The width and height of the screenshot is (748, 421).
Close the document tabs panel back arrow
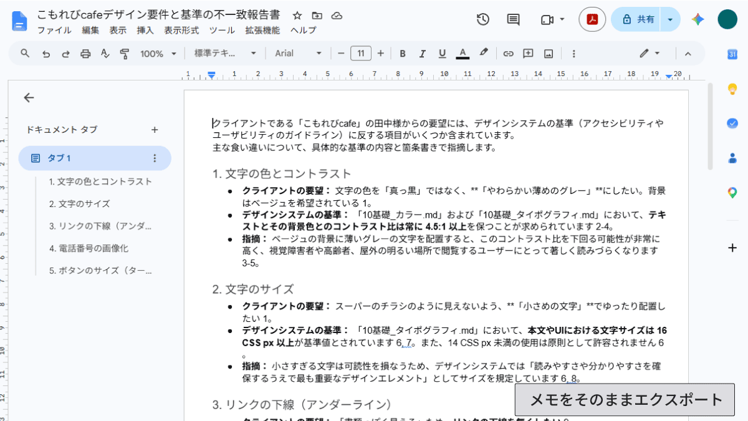pos(29,97)
